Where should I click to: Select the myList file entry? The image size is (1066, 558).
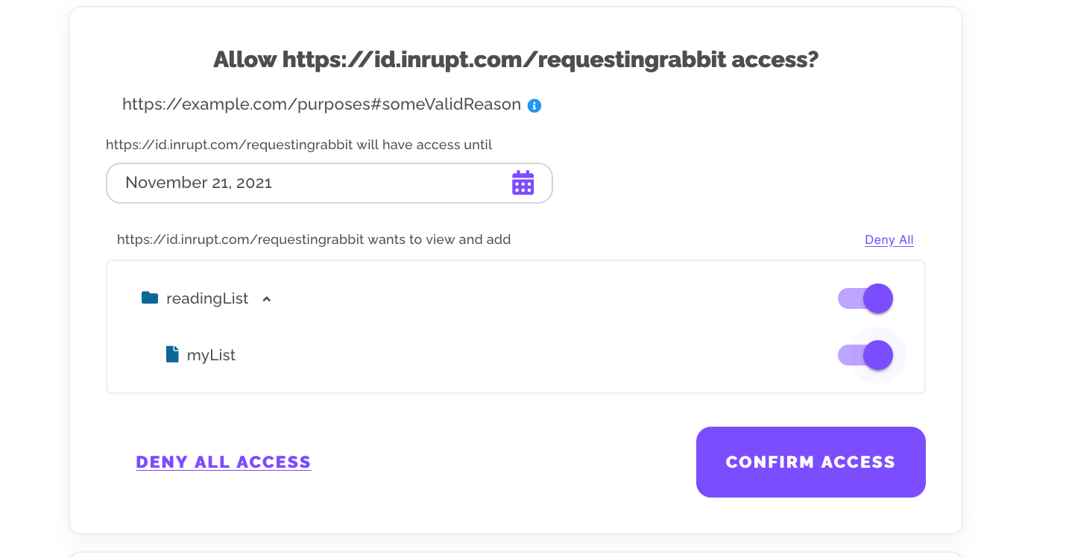pyautogui.click(x=211, y=355)
